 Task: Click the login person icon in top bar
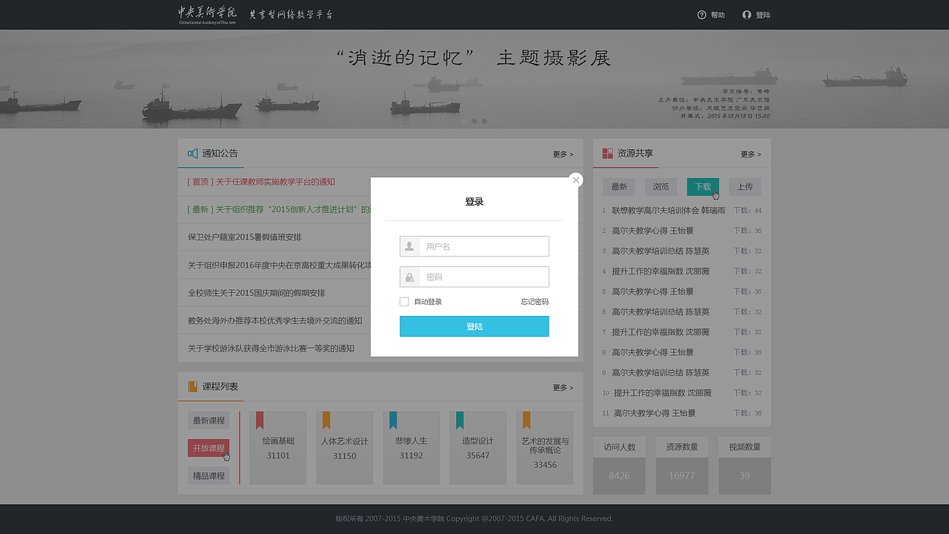coord(747,14)
